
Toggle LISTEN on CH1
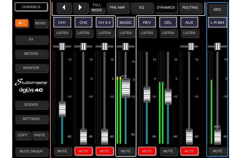tap(62, 33)
